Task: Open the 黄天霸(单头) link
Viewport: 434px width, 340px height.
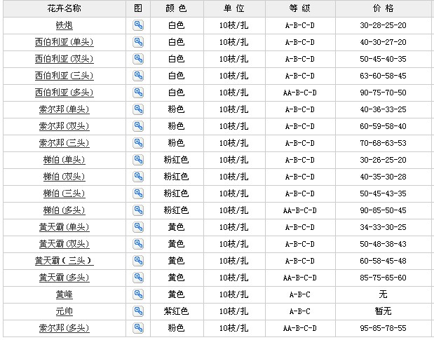Action: pos(65,227)
